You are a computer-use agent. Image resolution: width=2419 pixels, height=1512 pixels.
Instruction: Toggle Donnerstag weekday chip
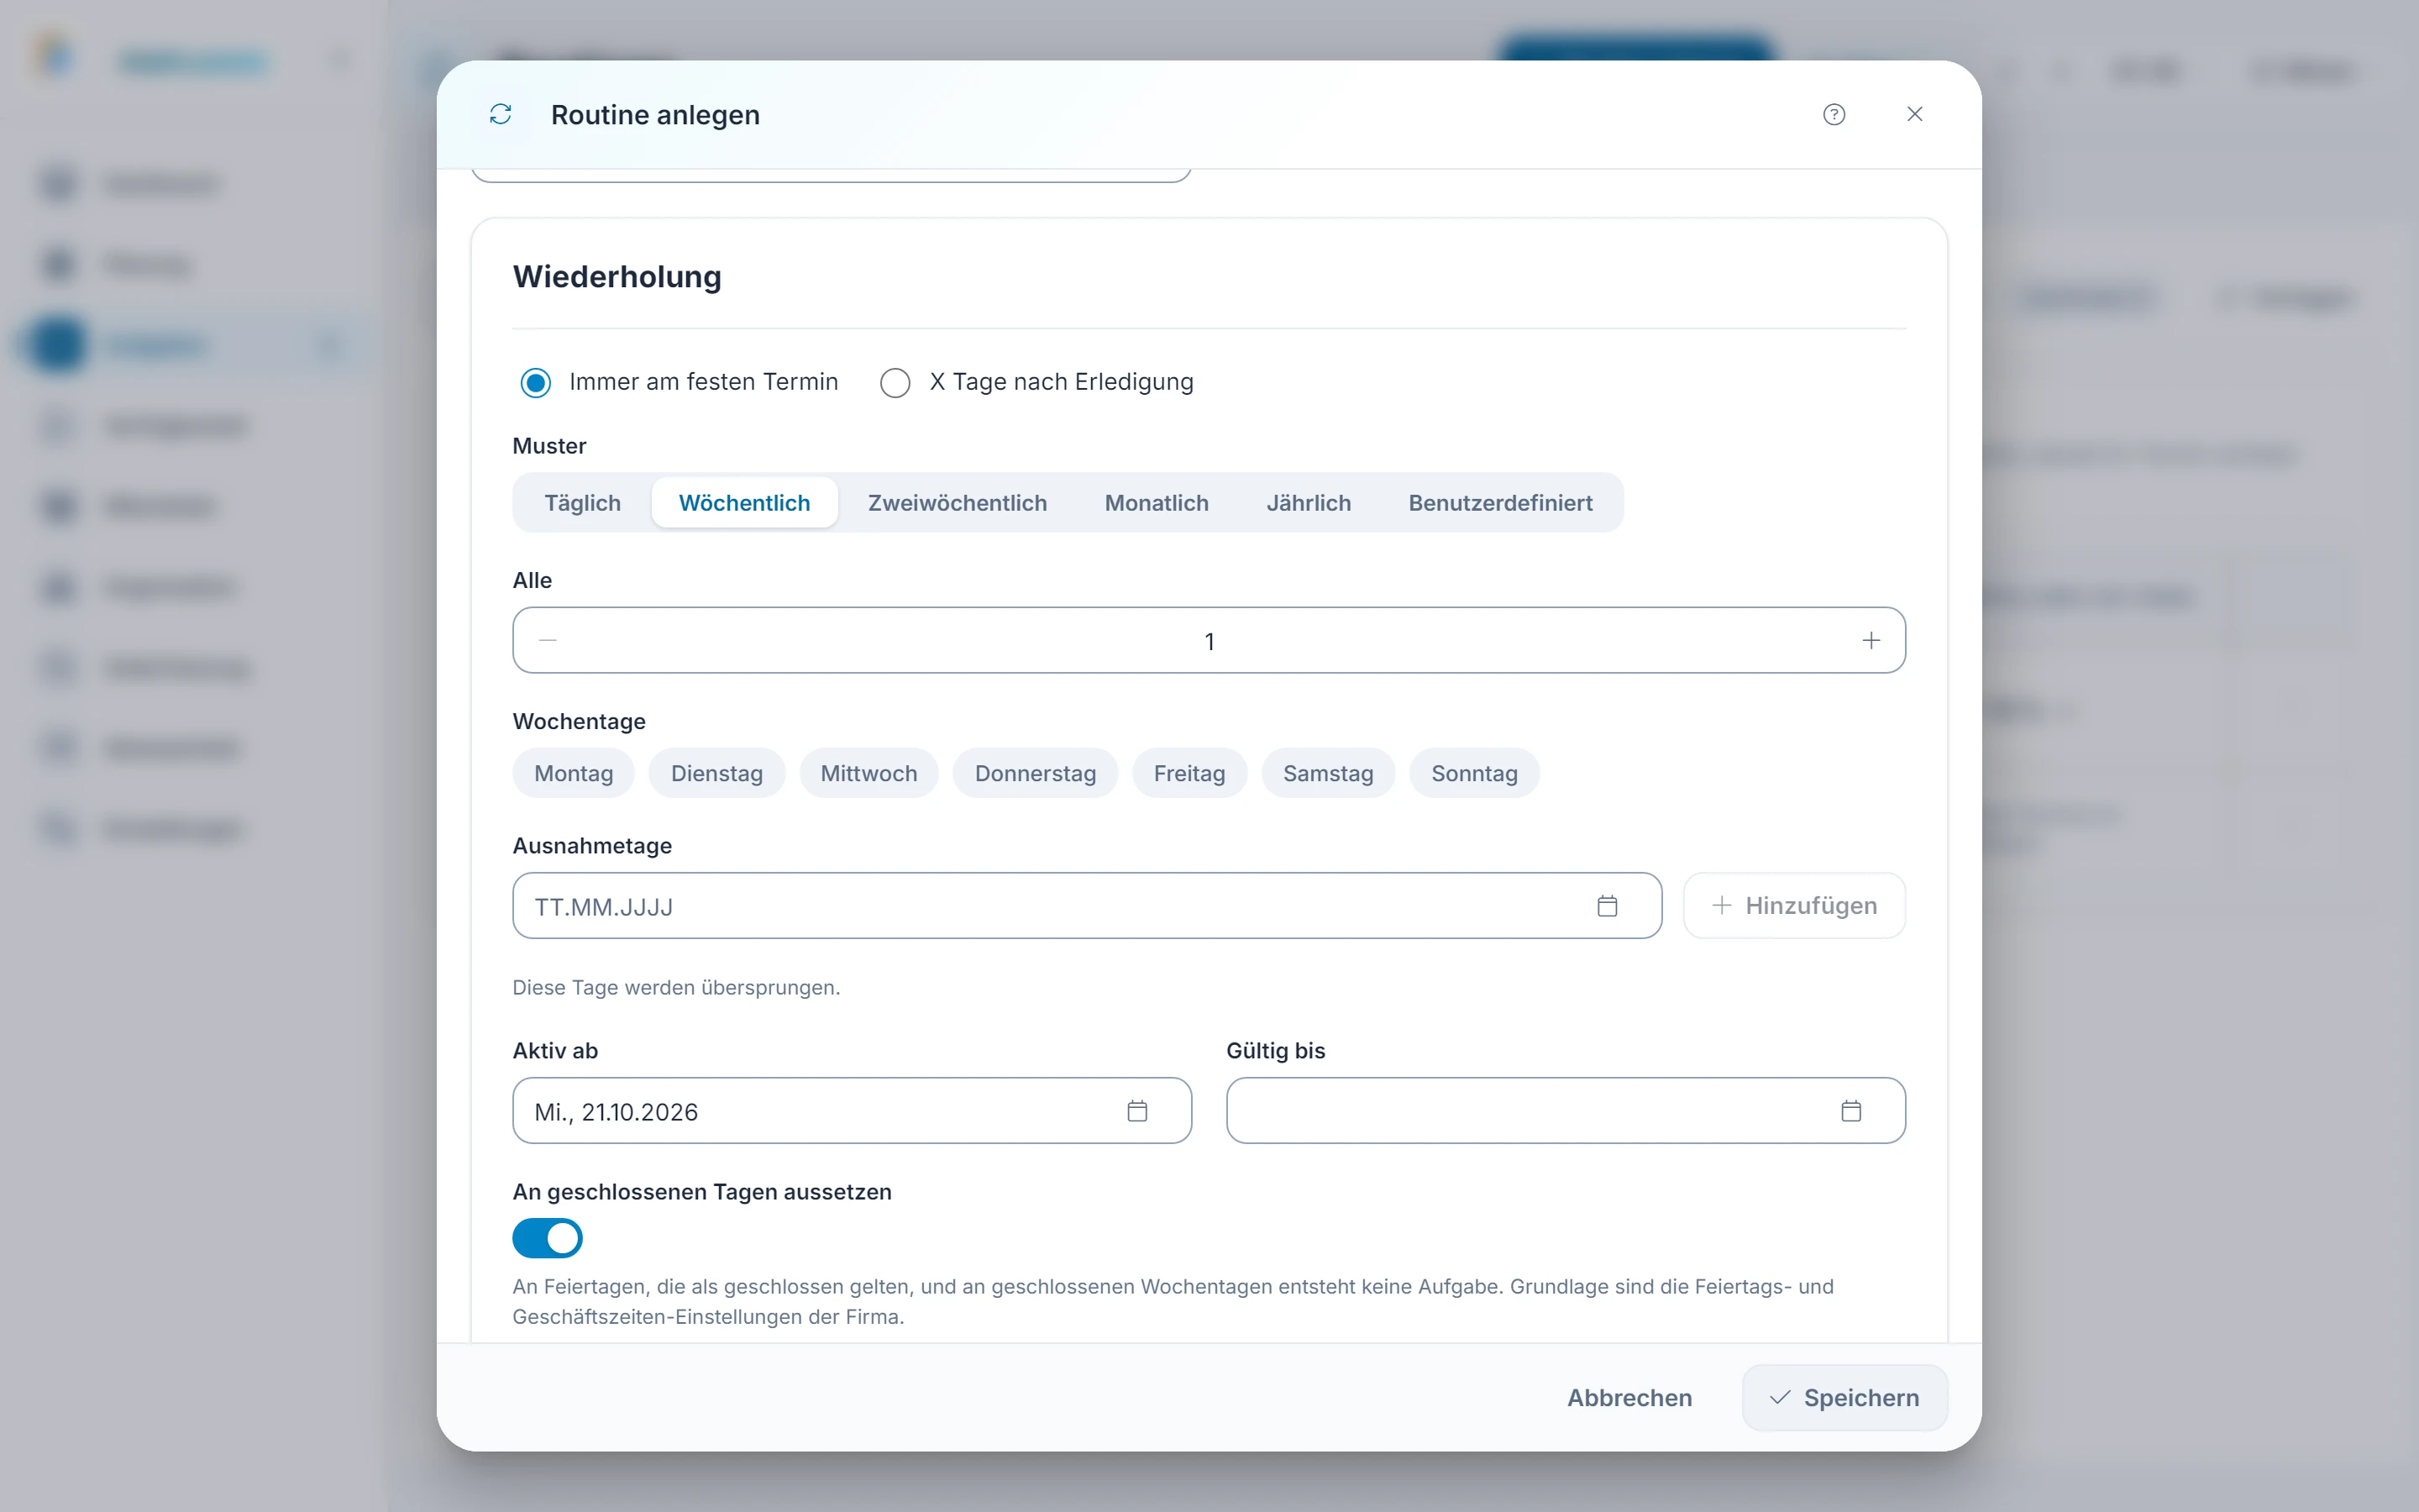1035,773
